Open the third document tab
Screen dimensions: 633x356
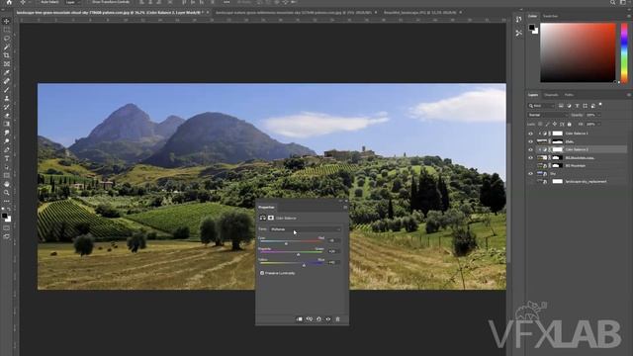tap(421, 13)
